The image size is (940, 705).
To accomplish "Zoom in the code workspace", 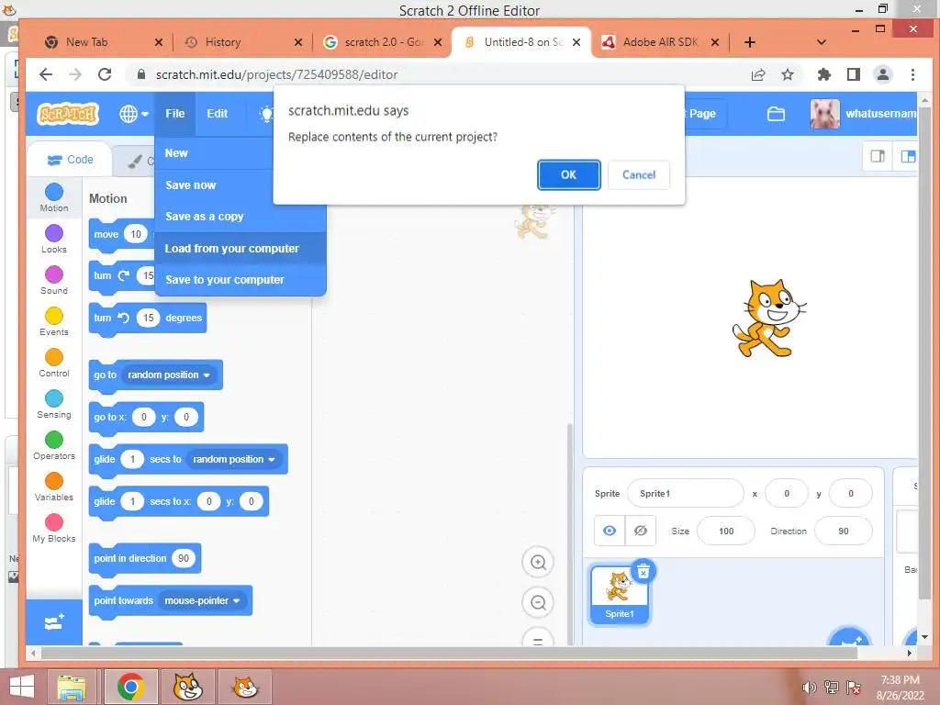I will (x=538, y=563).
